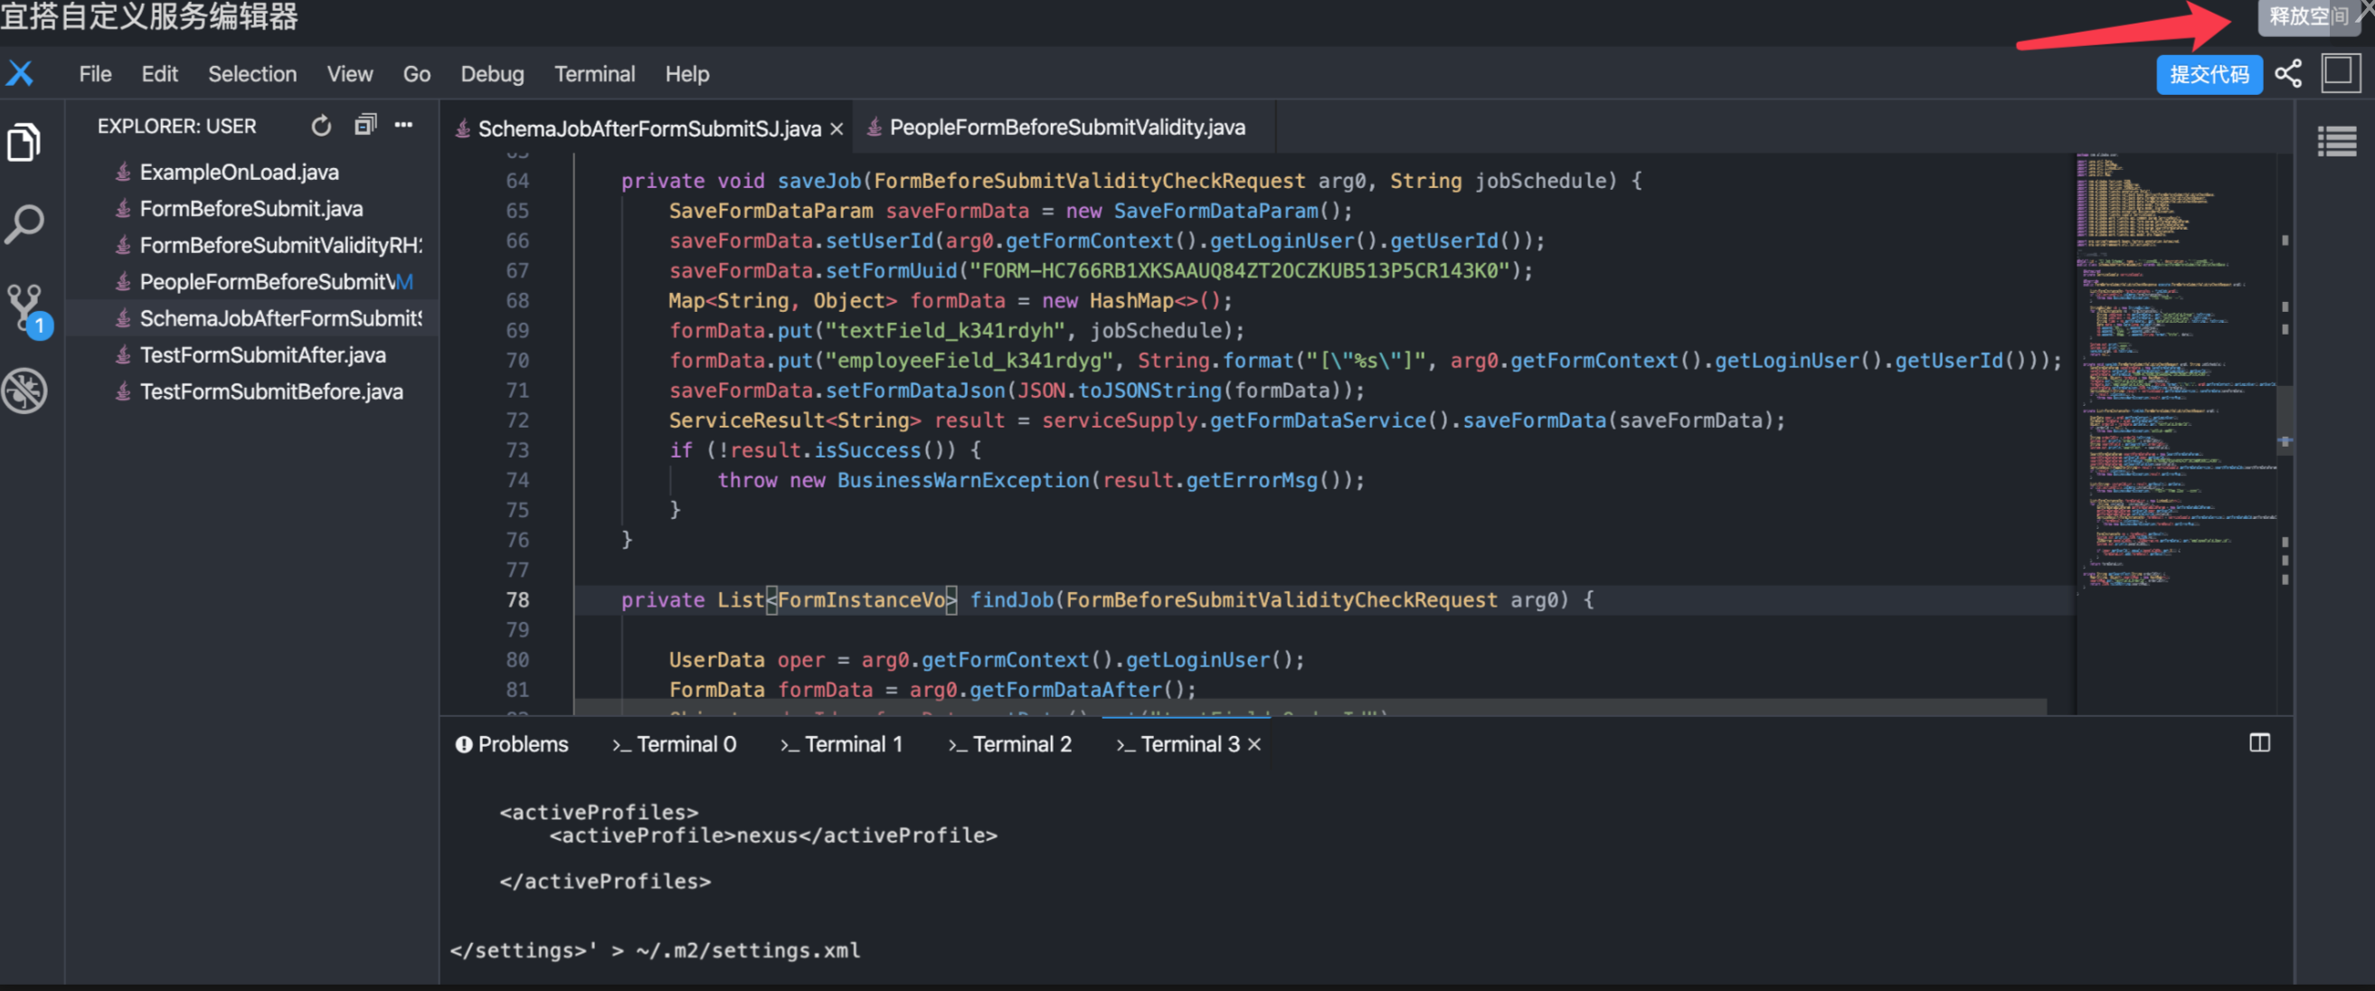Viewport: 2375px width, 991px height.
Task: Open the Search sidebar icon
Action: (24, 224)
